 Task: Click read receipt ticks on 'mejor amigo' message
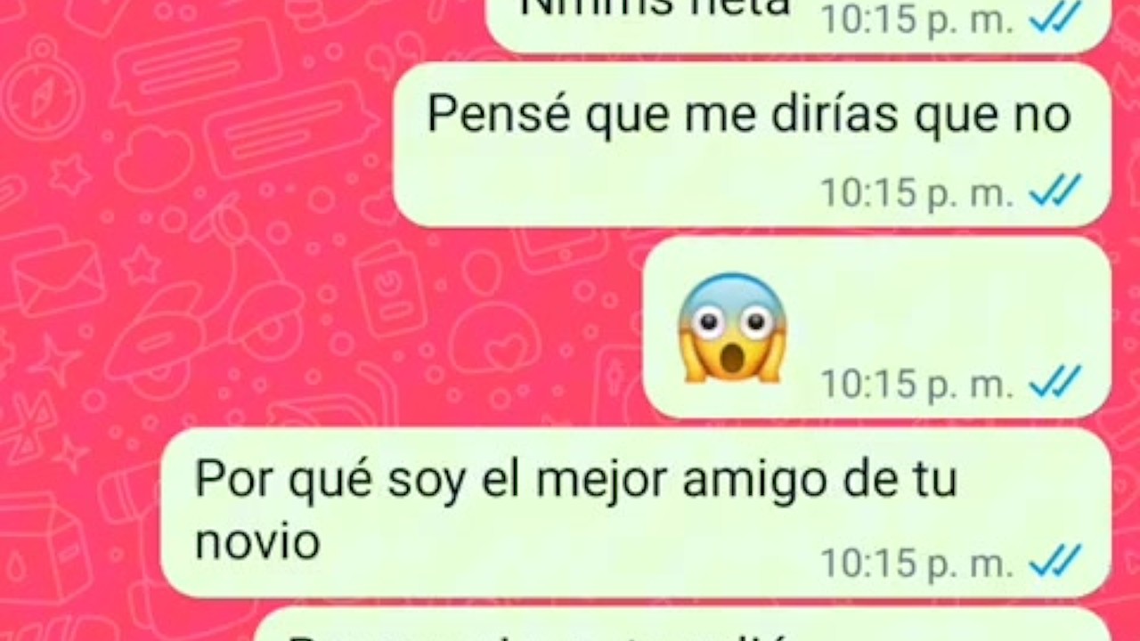pyautogui.click(x=1055, y=562)
